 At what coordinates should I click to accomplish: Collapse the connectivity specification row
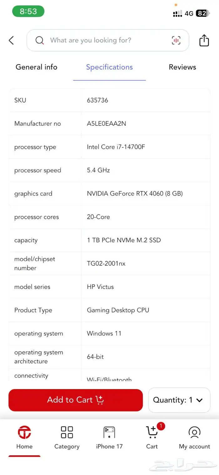coord(31,376)
